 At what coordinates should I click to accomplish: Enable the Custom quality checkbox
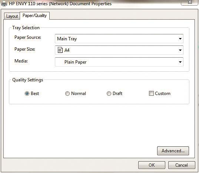pos(151,94)
